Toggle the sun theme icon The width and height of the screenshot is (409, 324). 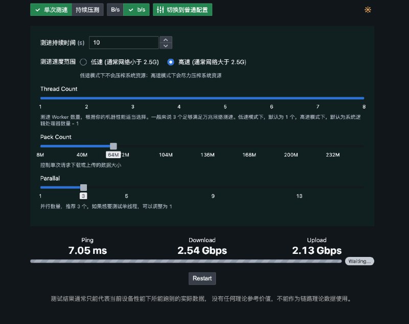tap(368, 10)
